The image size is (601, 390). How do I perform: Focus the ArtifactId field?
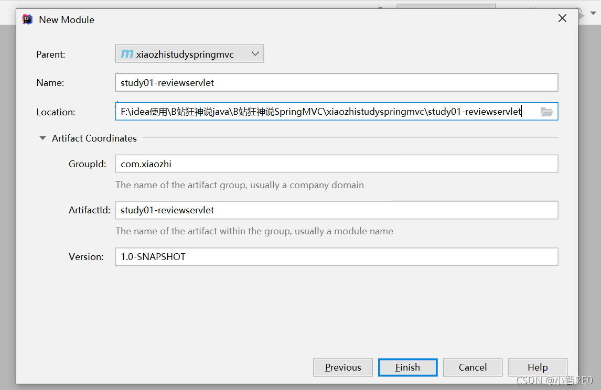pos(337,210)
